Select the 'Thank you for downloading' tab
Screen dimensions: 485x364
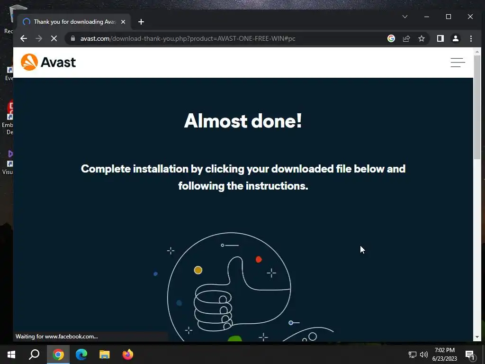coord(74,22)
